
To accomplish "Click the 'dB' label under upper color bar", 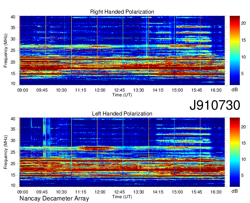I will (235, 90).
